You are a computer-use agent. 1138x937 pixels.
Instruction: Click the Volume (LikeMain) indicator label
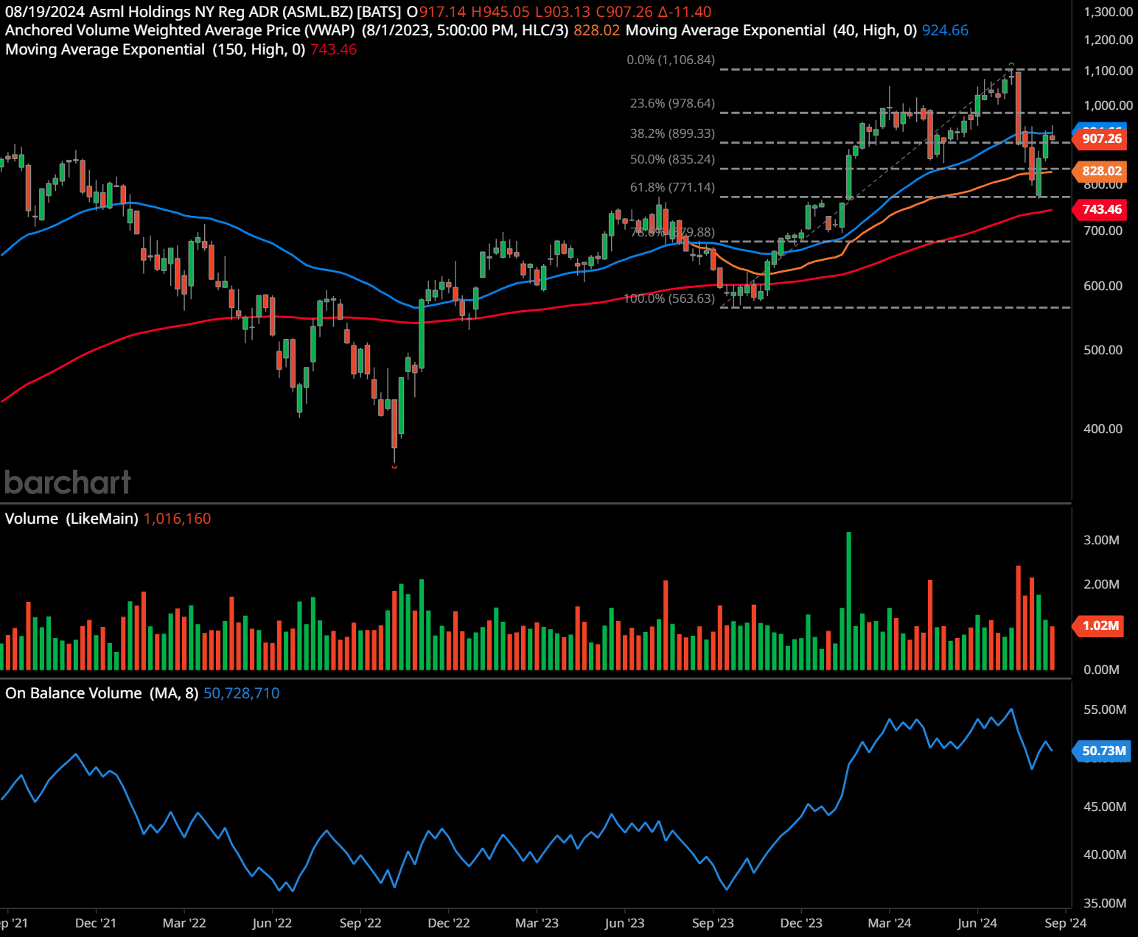[71, 519]
